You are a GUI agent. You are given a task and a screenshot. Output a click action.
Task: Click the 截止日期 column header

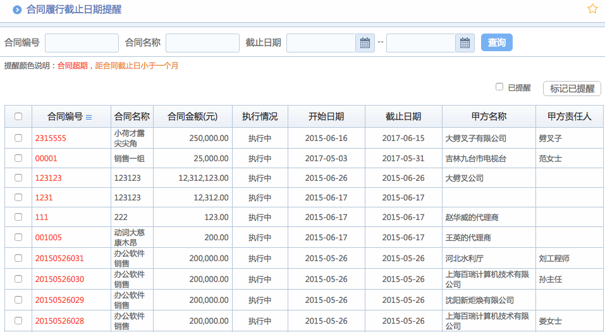tap(403, 117)
